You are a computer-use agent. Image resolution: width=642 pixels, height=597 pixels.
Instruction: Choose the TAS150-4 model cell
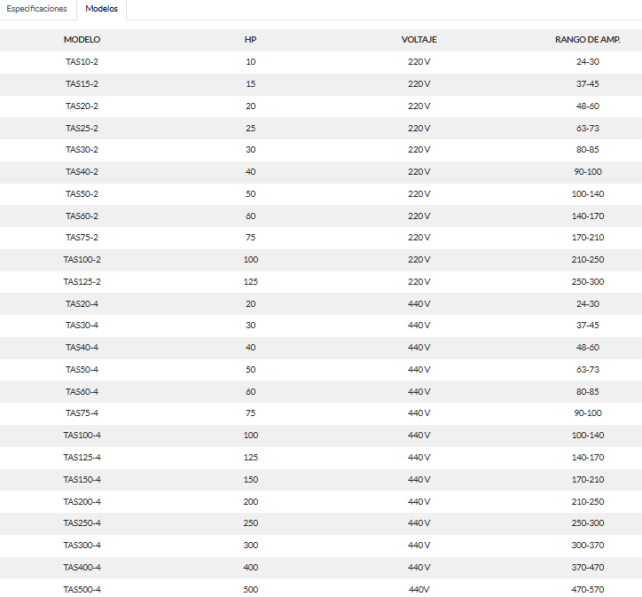(x=82, y=479)
